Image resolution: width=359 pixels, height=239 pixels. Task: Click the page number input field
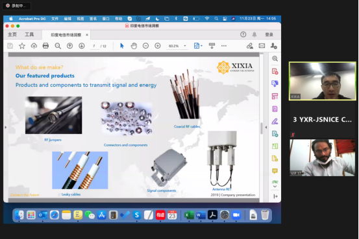click(x=94, y=46)
